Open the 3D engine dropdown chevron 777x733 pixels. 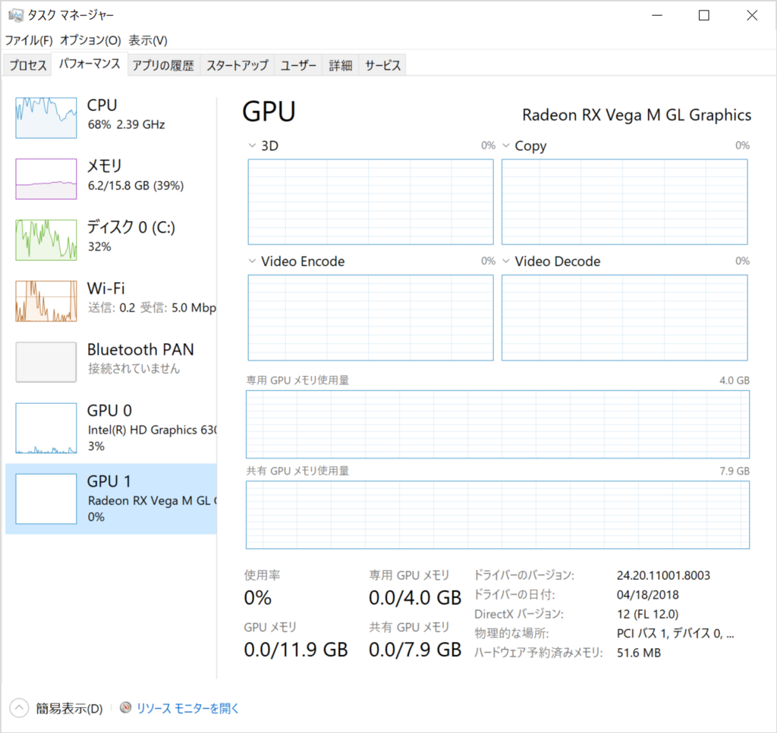[x=252, y=146]
